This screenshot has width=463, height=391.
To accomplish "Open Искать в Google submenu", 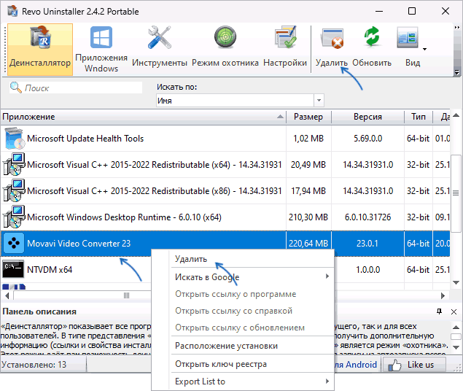I will (252, 277).
